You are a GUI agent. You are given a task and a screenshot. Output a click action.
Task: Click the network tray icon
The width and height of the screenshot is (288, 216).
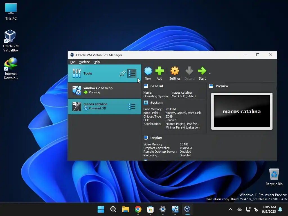coord(248,209)
